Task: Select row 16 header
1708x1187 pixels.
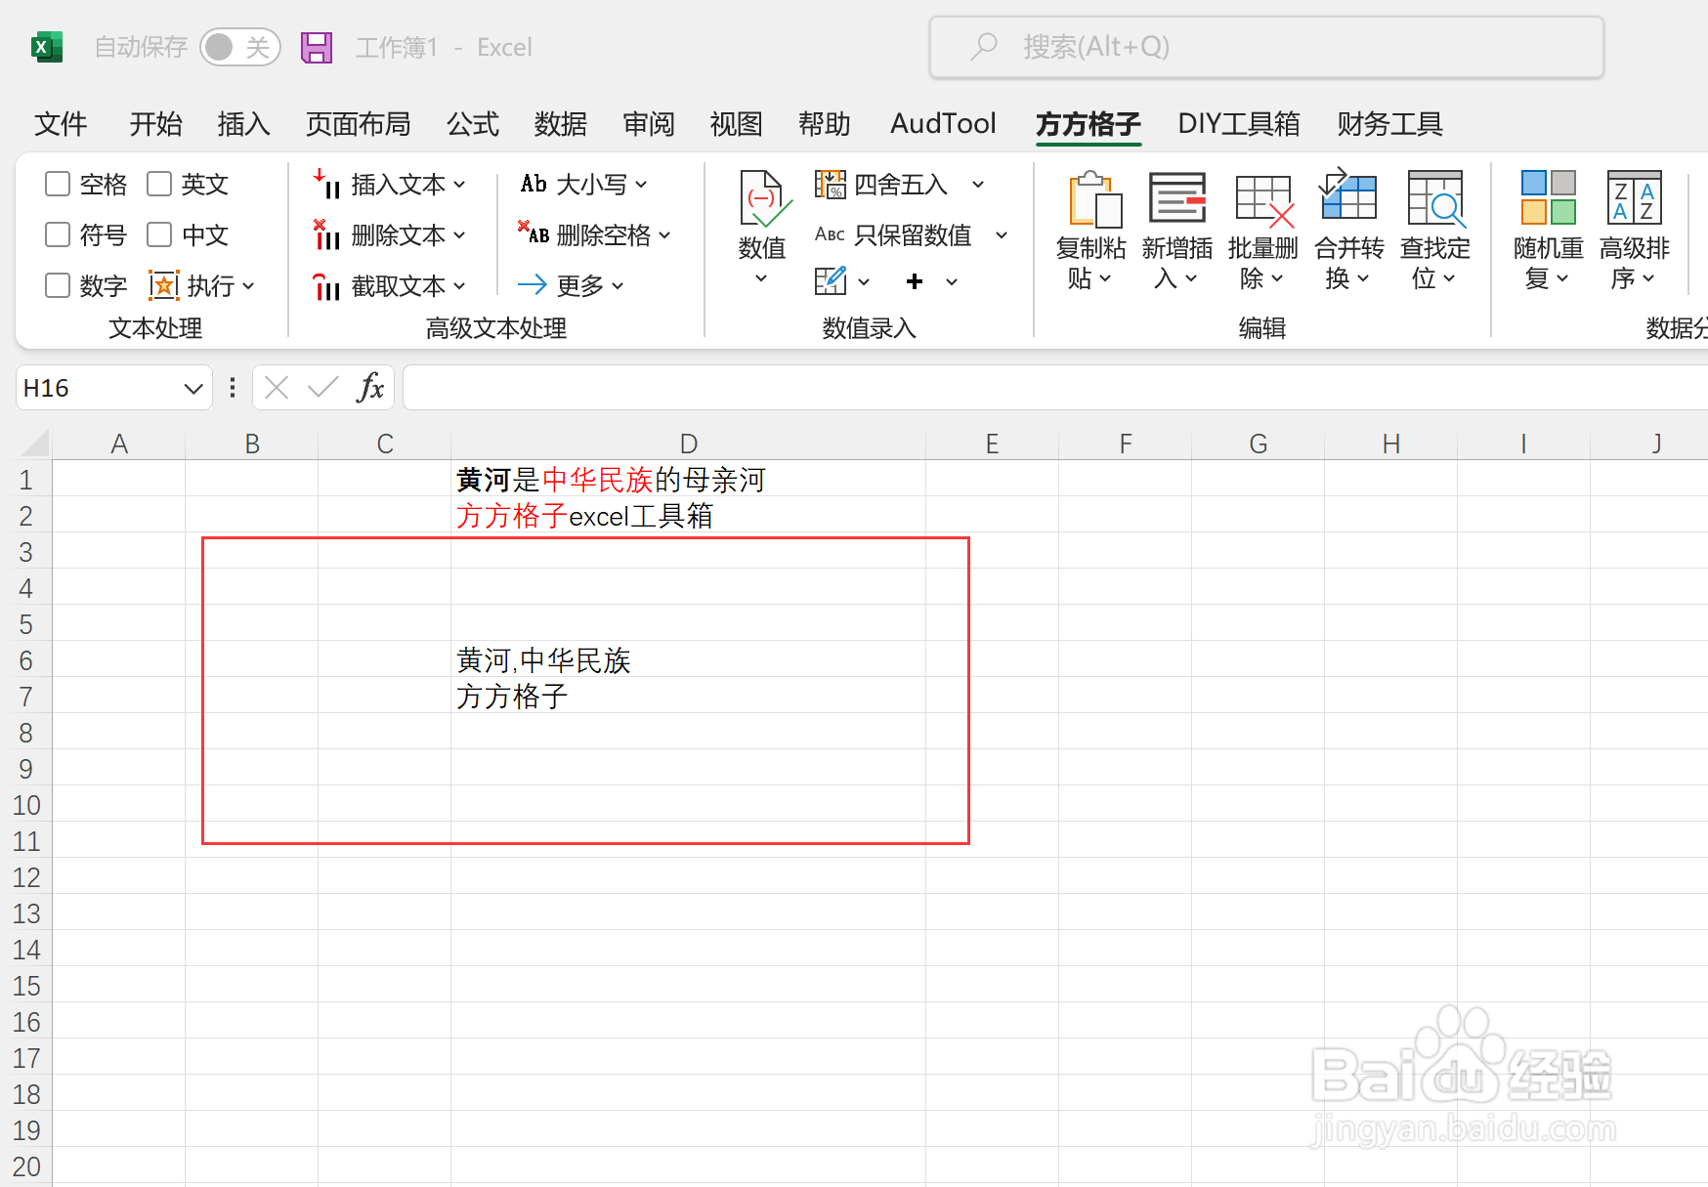Action: [x=26, y=1022]
